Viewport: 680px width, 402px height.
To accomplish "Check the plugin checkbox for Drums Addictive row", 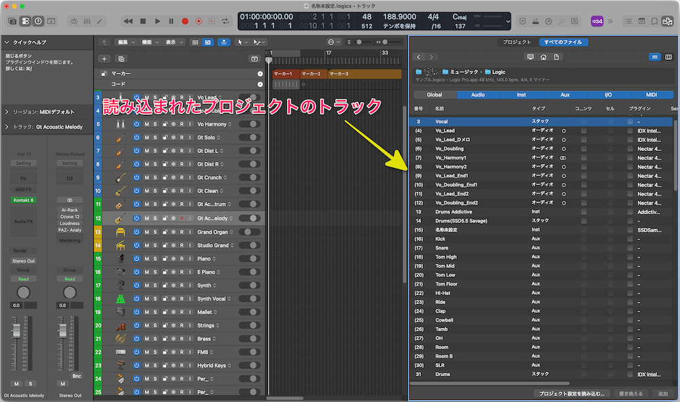I will [x=630, y=212].
